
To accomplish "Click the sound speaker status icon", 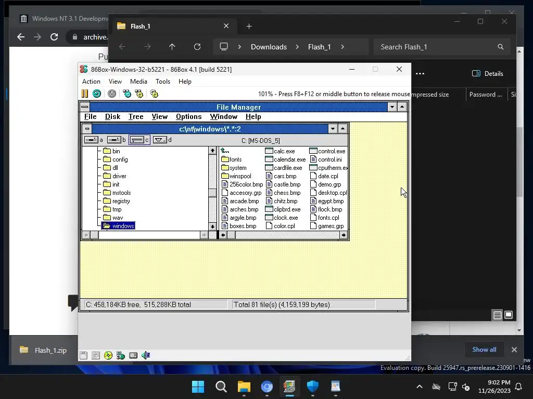I will (x=146, y=355).
